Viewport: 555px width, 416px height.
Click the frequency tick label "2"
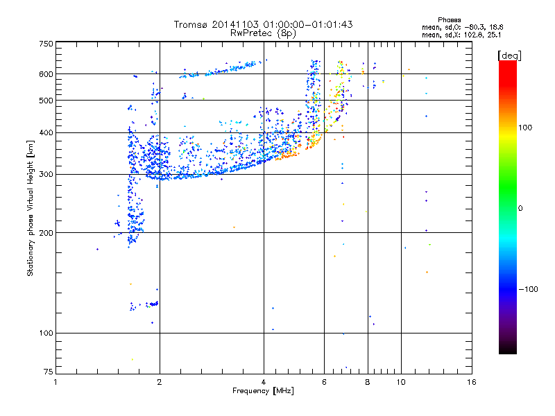tap(160, 382)
